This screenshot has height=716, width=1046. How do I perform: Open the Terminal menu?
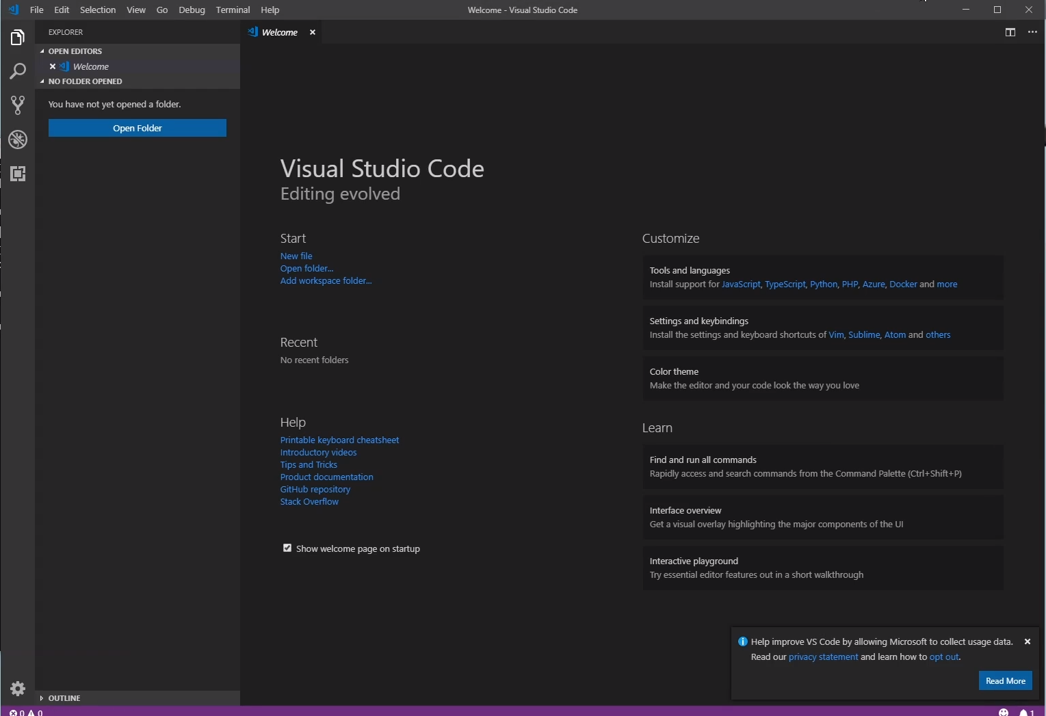click(x=233, y=10)
